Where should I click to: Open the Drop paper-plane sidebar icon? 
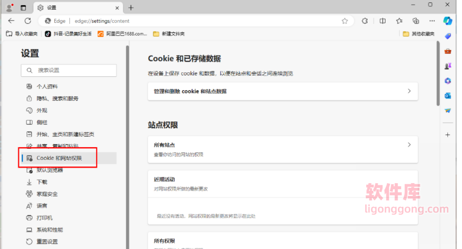tap(448, 110)
